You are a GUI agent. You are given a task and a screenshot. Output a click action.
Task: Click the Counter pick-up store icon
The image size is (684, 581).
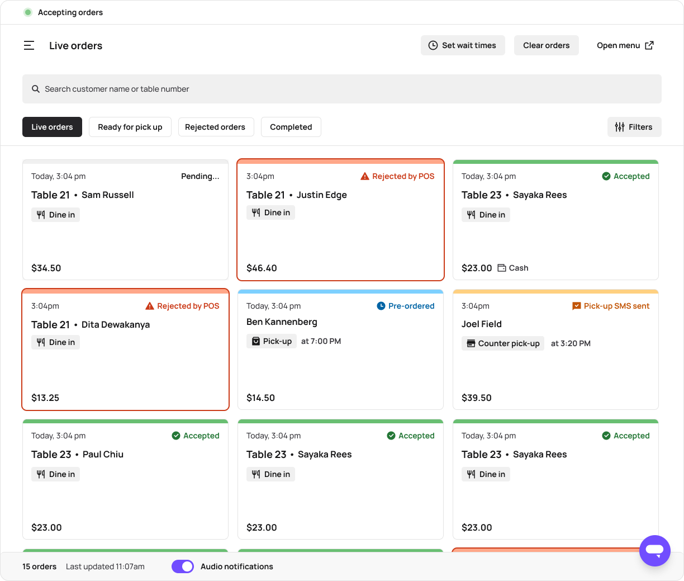(x=471, y=343)
